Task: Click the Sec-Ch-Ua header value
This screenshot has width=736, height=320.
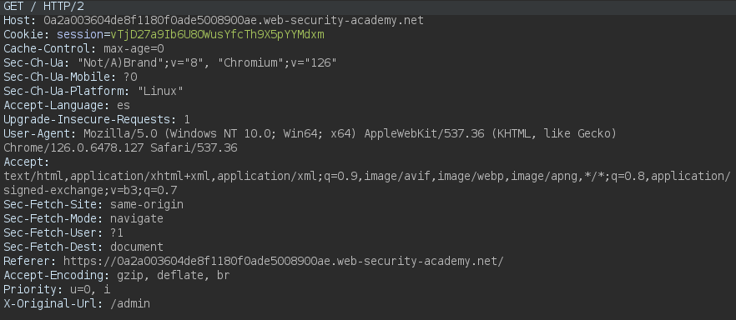Action: [207, 62]
